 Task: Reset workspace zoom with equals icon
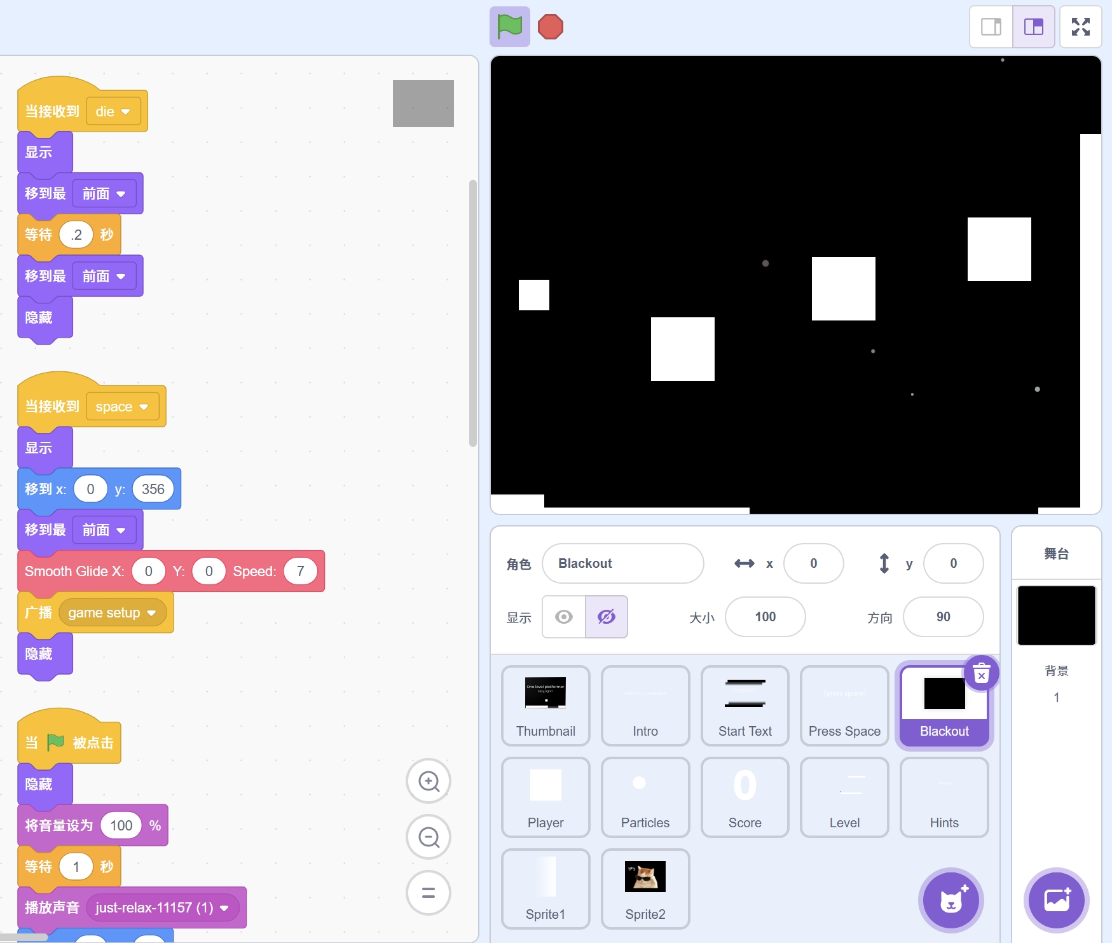click(x=429, y=893)
